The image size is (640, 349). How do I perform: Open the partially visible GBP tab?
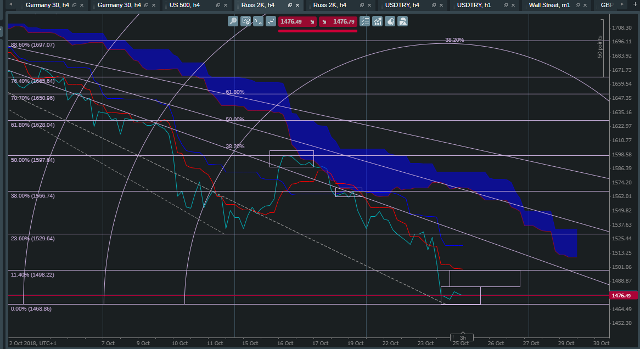[607, 5]
